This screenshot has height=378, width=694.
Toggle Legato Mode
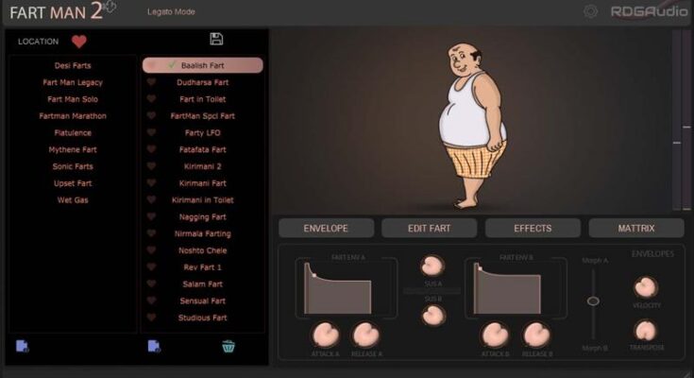(171, 11)
